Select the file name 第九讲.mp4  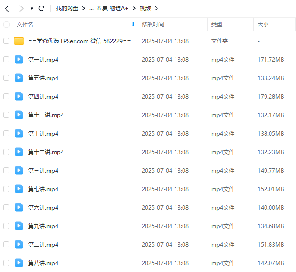[x=43, y=226]
